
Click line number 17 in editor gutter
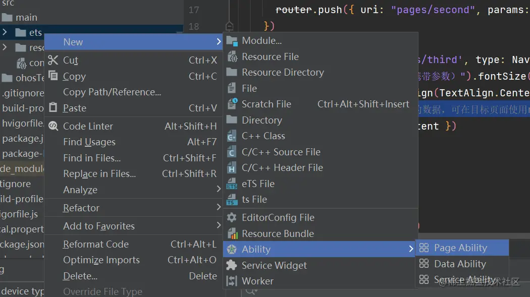tap(194, 10)
